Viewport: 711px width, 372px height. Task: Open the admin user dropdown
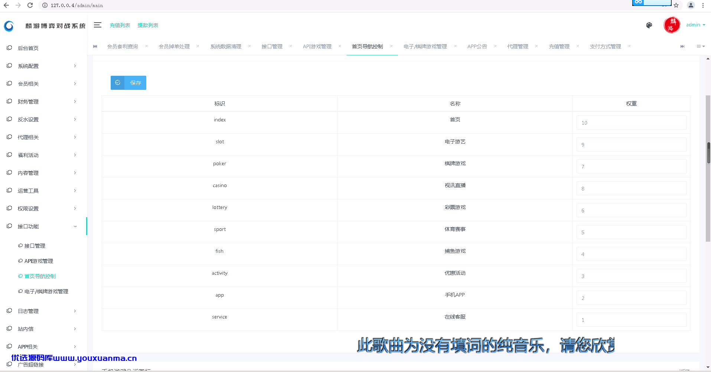pos(695,25)
